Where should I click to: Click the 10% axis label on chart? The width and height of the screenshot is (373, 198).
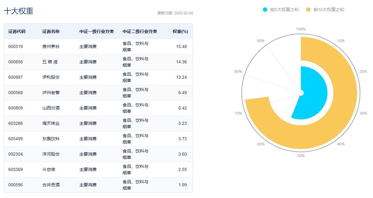point(341,41)
